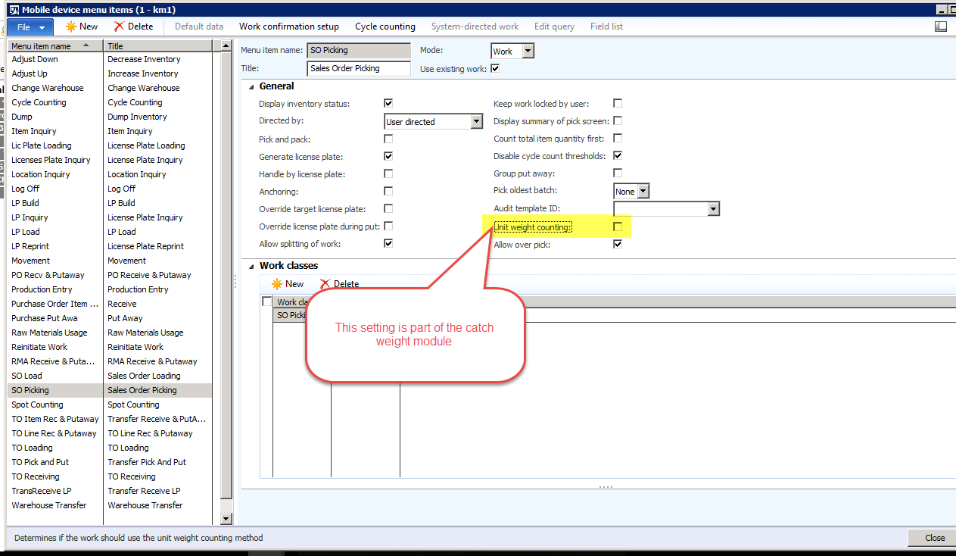This screenshot has width=956, height=556.
Task: Open the Audit template ID dropdown
Action: point(713,209)
